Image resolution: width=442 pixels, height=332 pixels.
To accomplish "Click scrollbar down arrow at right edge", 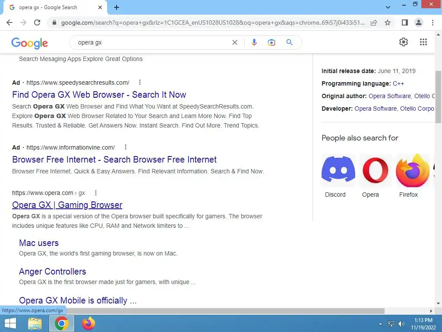I will (x=438, y=303).
